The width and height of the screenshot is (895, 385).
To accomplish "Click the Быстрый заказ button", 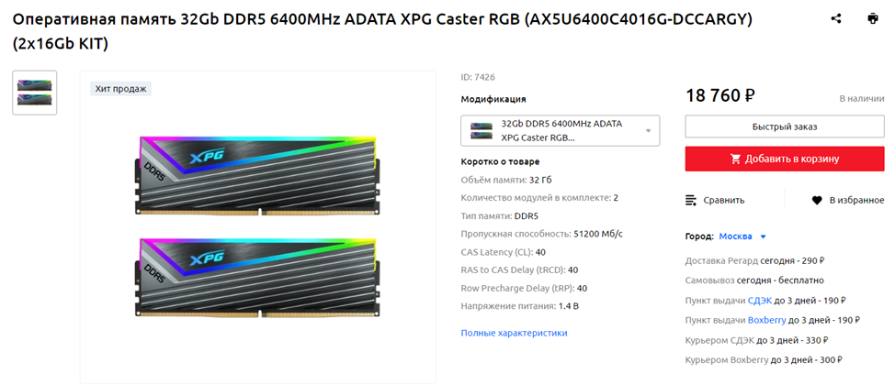I will tap(784, 126).
